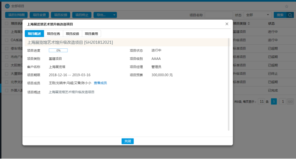The image size is (296, 159).
Task: Click the sort arrows beside 项目类别
Action: 249,23
